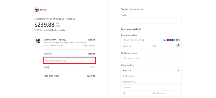Click '$19.99 / month billed annually' text

(50, 30)
